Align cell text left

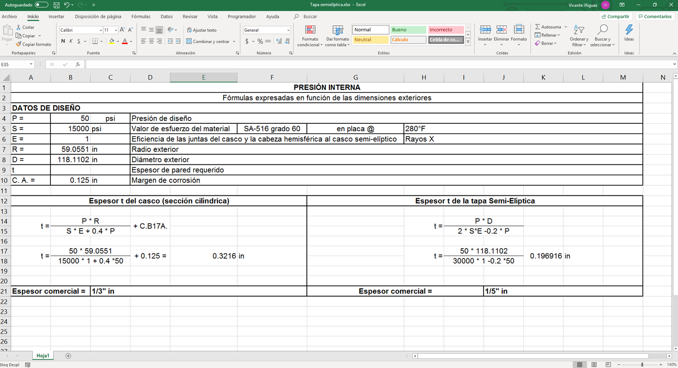click(144, 41)
